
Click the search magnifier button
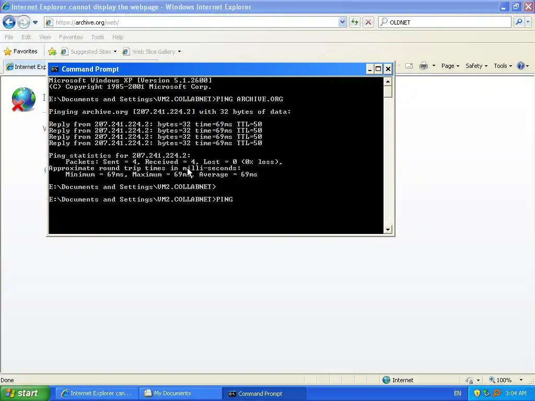519,22
